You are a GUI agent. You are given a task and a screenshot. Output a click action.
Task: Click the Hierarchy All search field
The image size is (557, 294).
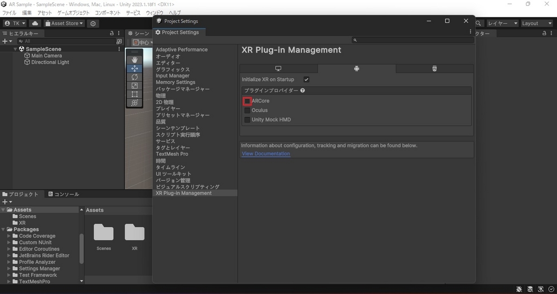click(x=65, y=41)
